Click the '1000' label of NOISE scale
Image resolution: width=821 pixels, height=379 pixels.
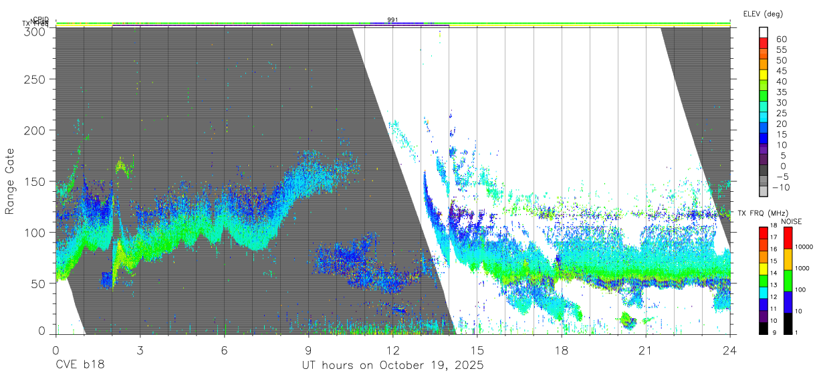click(x=804, y=269)
